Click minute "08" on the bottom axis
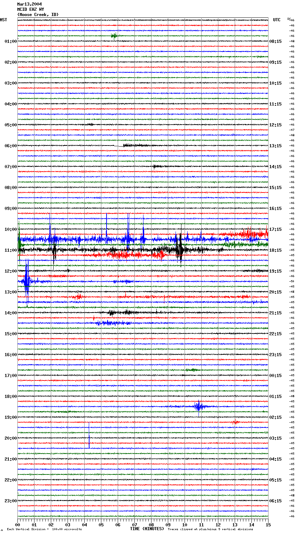 (x=151, y=525)
